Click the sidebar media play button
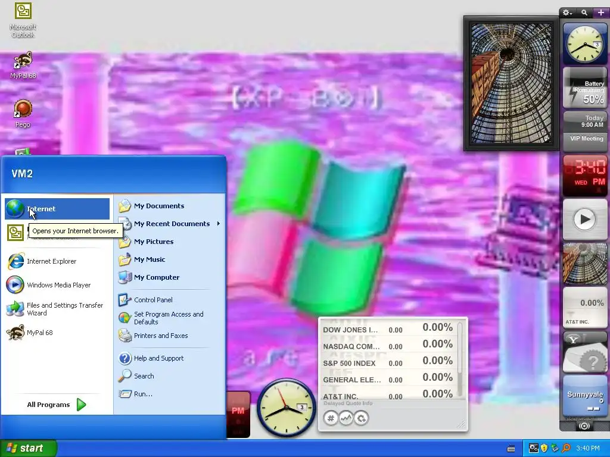This screenshot has width=610, height=457. click(585, 219)
